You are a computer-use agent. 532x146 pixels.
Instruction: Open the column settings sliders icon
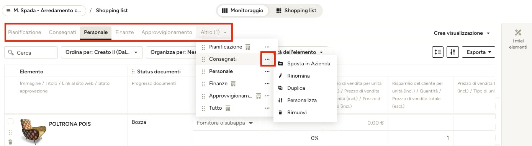(x=452, y=52)
